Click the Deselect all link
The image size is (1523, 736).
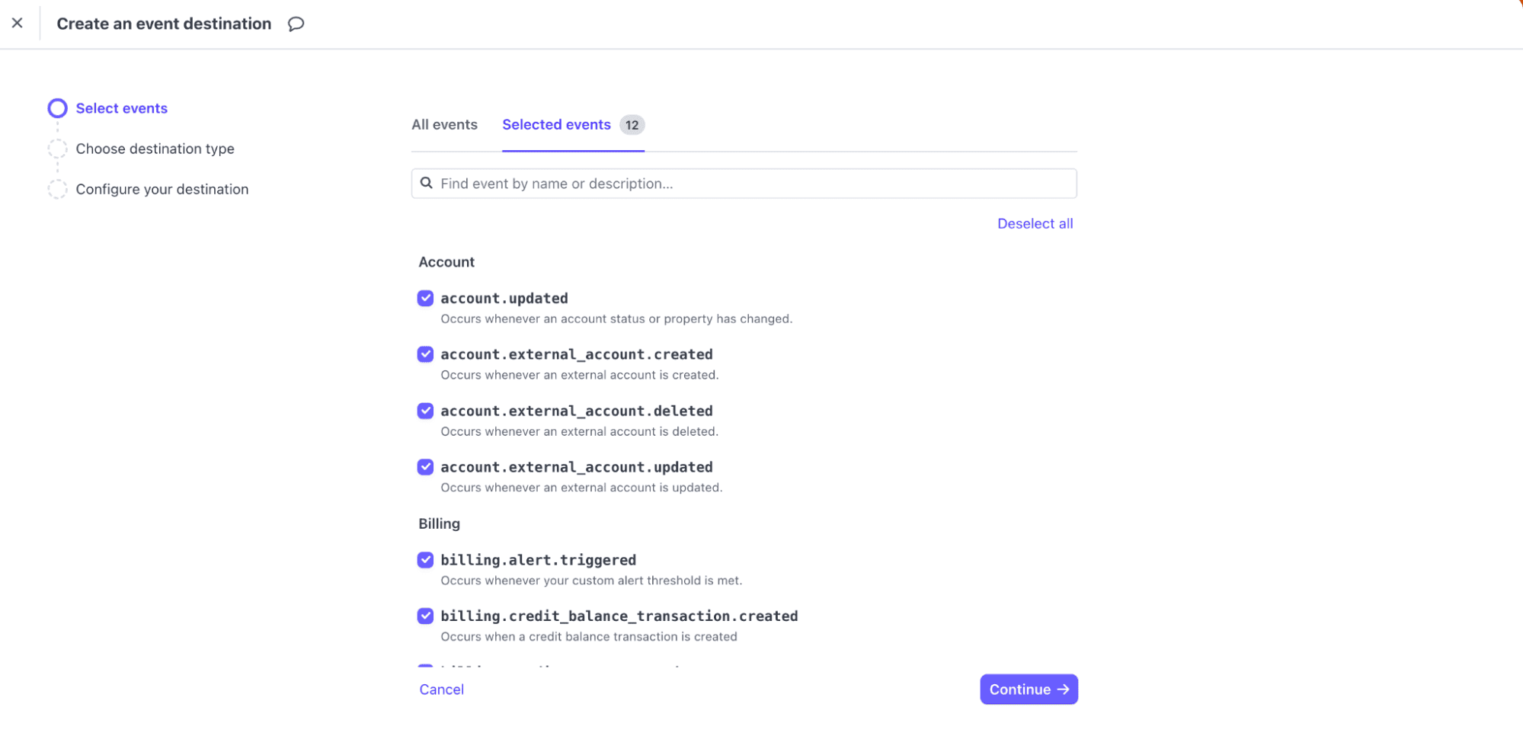pos(1035,223)
